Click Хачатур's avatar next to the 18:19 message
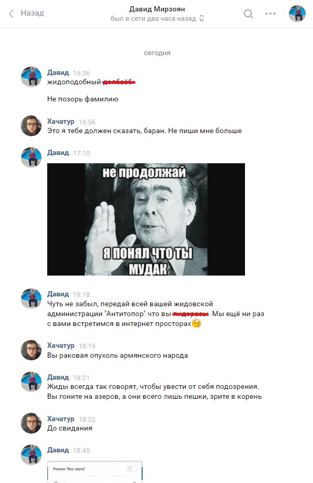The image size is (313, 483). [x=31, y=350]
